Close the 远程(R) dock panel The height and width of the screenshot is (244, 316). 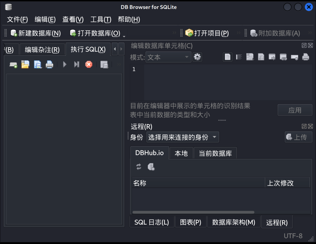click(310, 126)
